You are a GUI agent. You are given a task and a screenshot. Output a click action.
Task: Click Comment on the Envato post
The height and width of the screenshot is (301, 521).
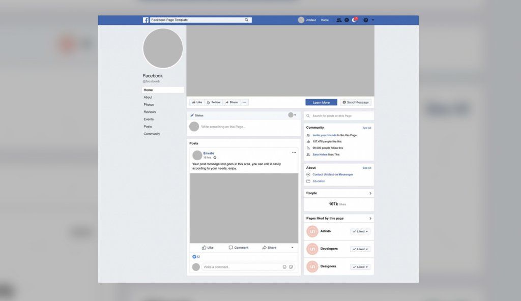coord(239,248)
